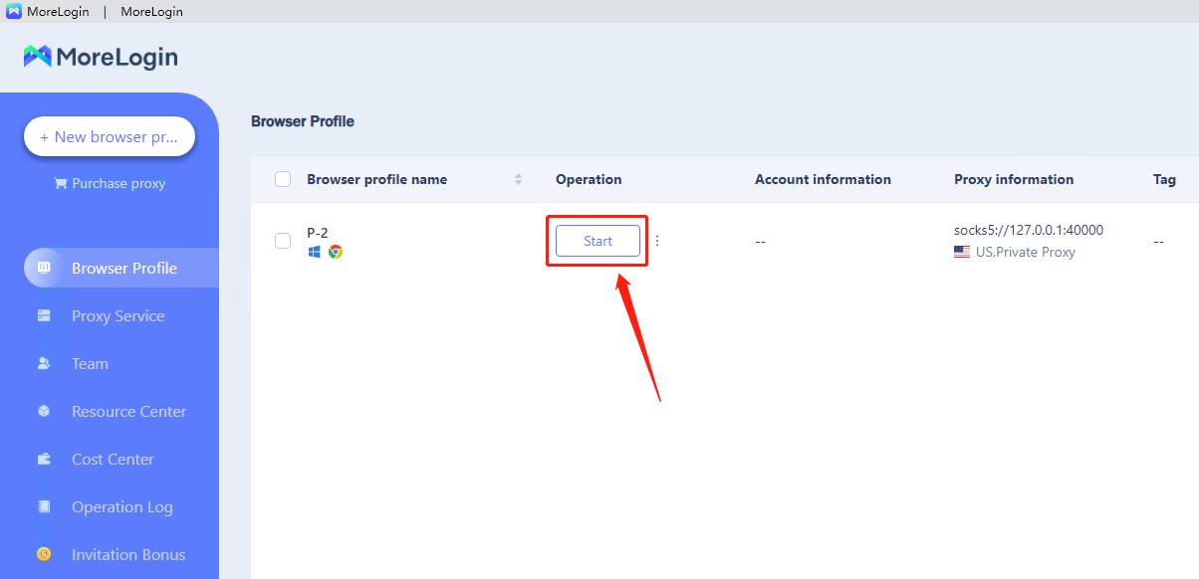
Task: Click the Proxy Service sidebar icon
Action: 44,315
